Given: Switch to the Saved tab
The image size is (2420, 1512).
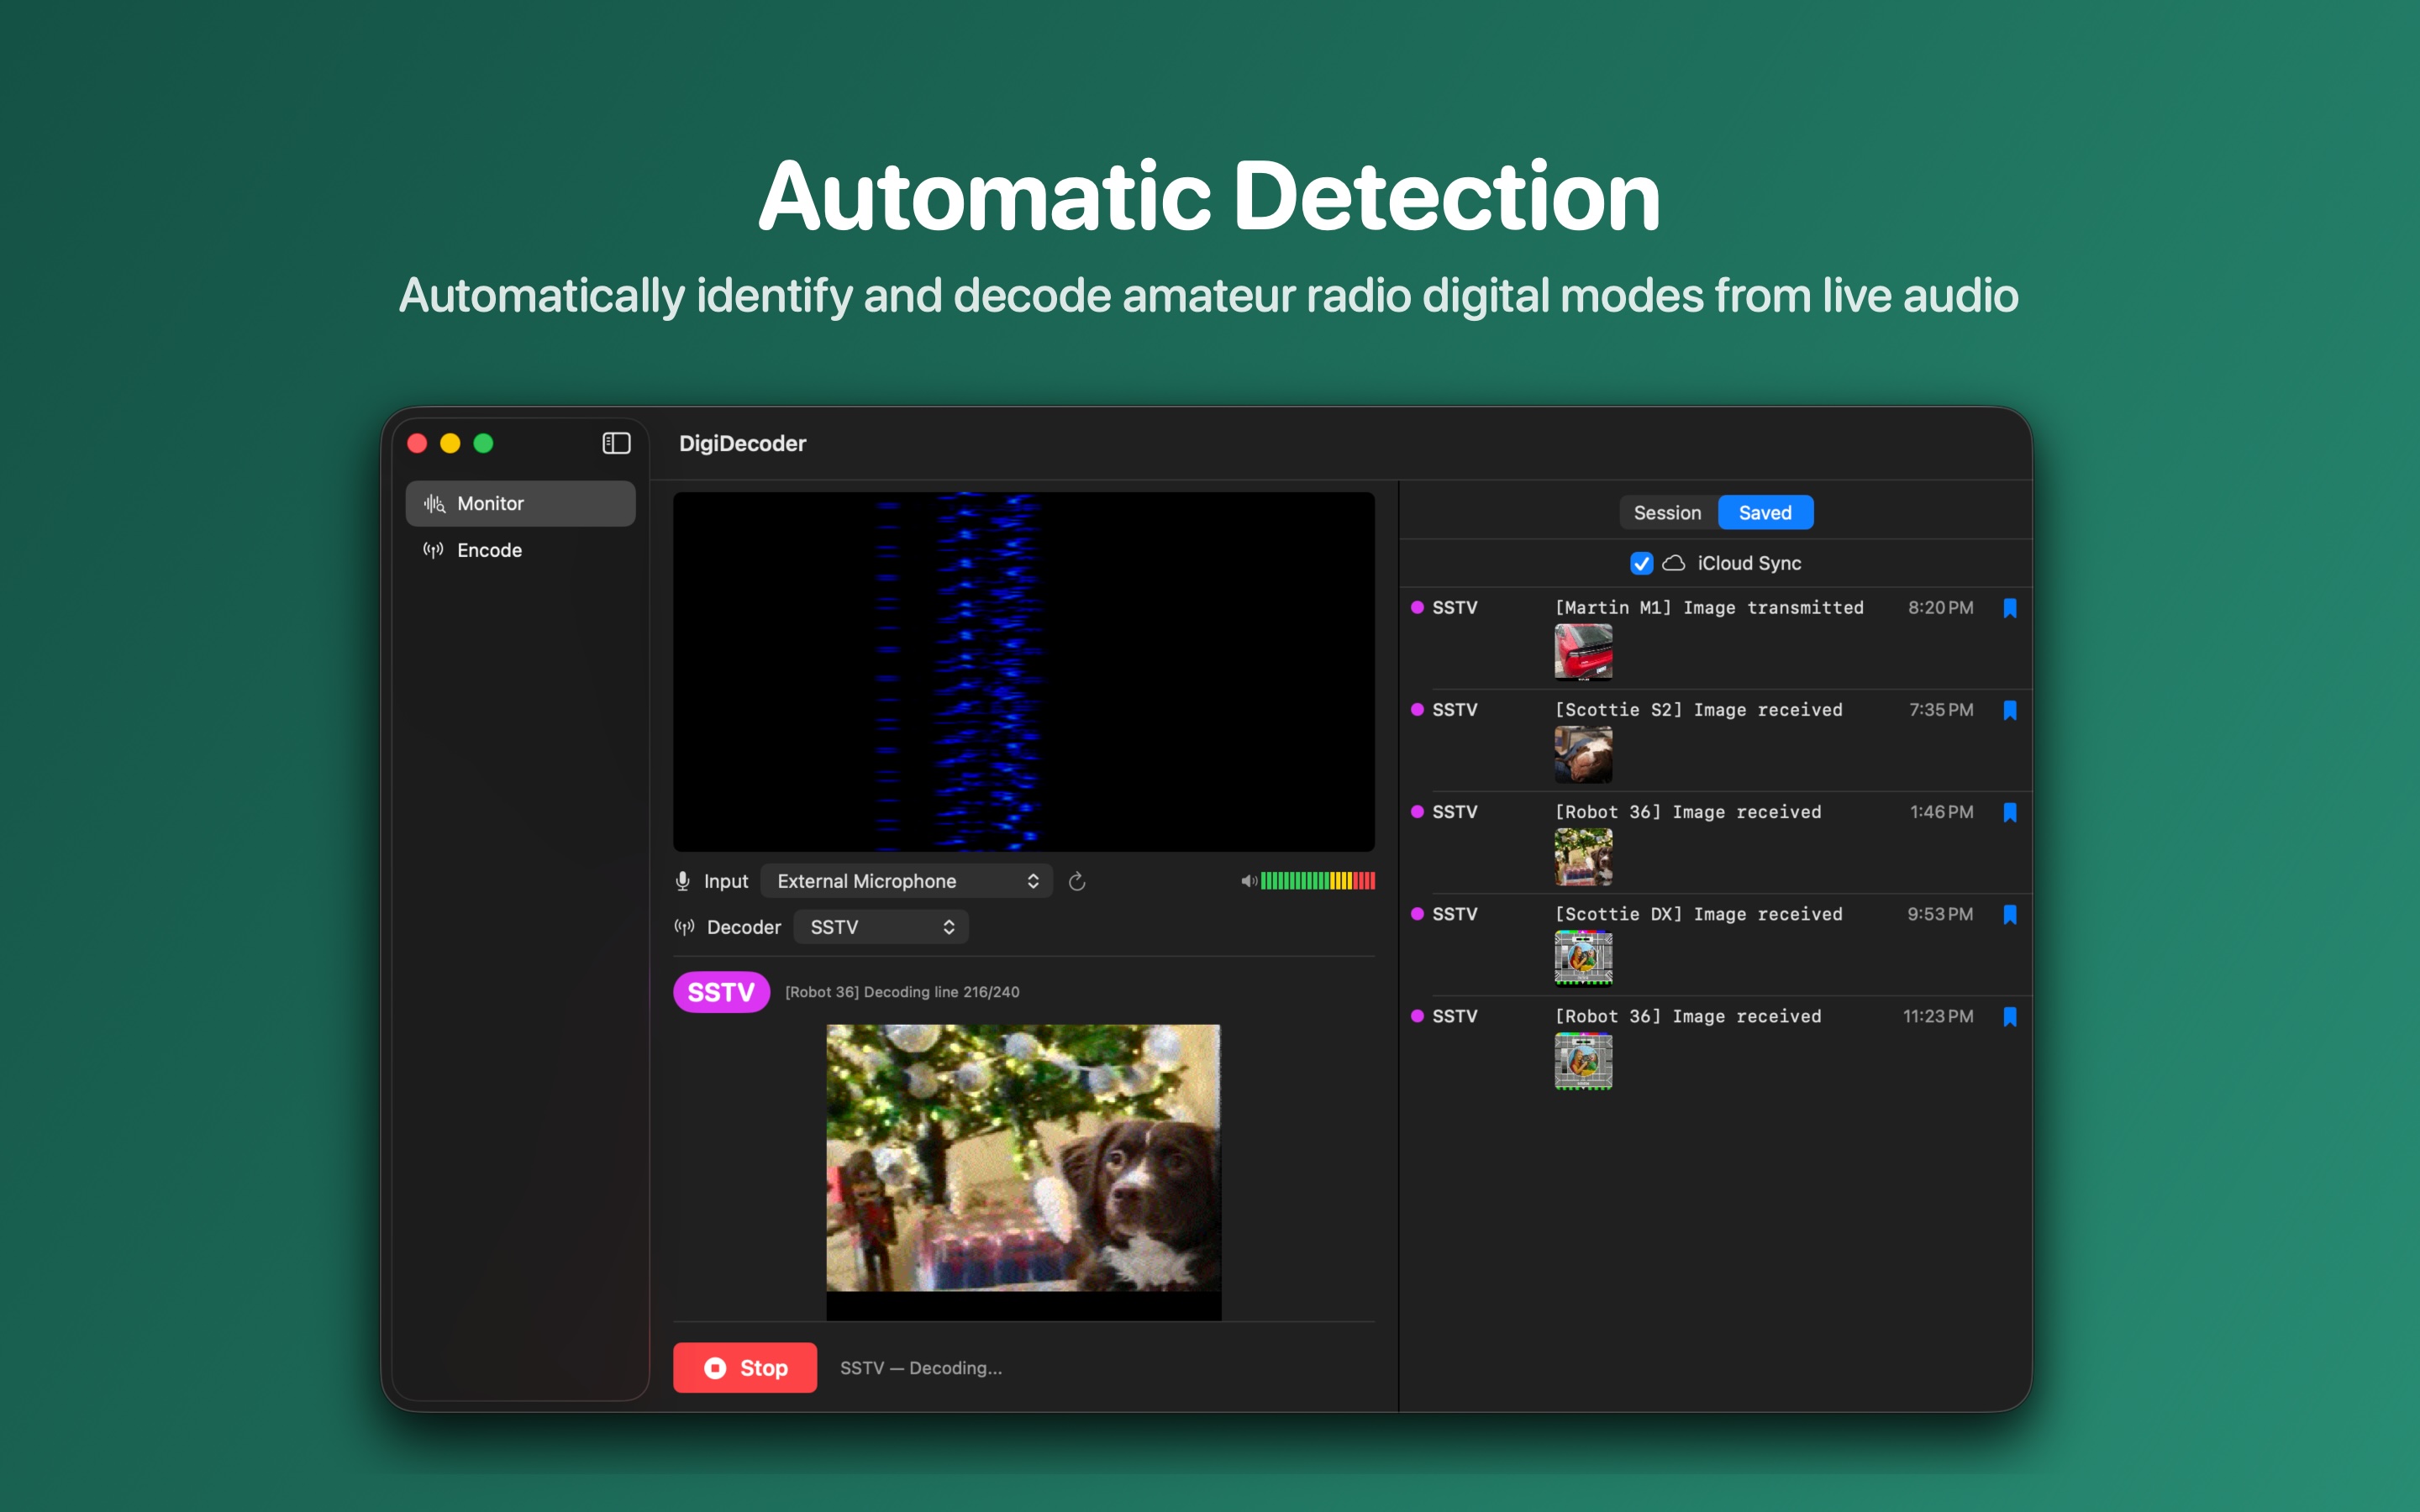Looking at the screenshot, I should (x=1765, y=512).
